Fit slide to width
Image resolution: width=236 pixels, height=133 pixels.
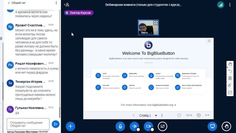(207, 115)
